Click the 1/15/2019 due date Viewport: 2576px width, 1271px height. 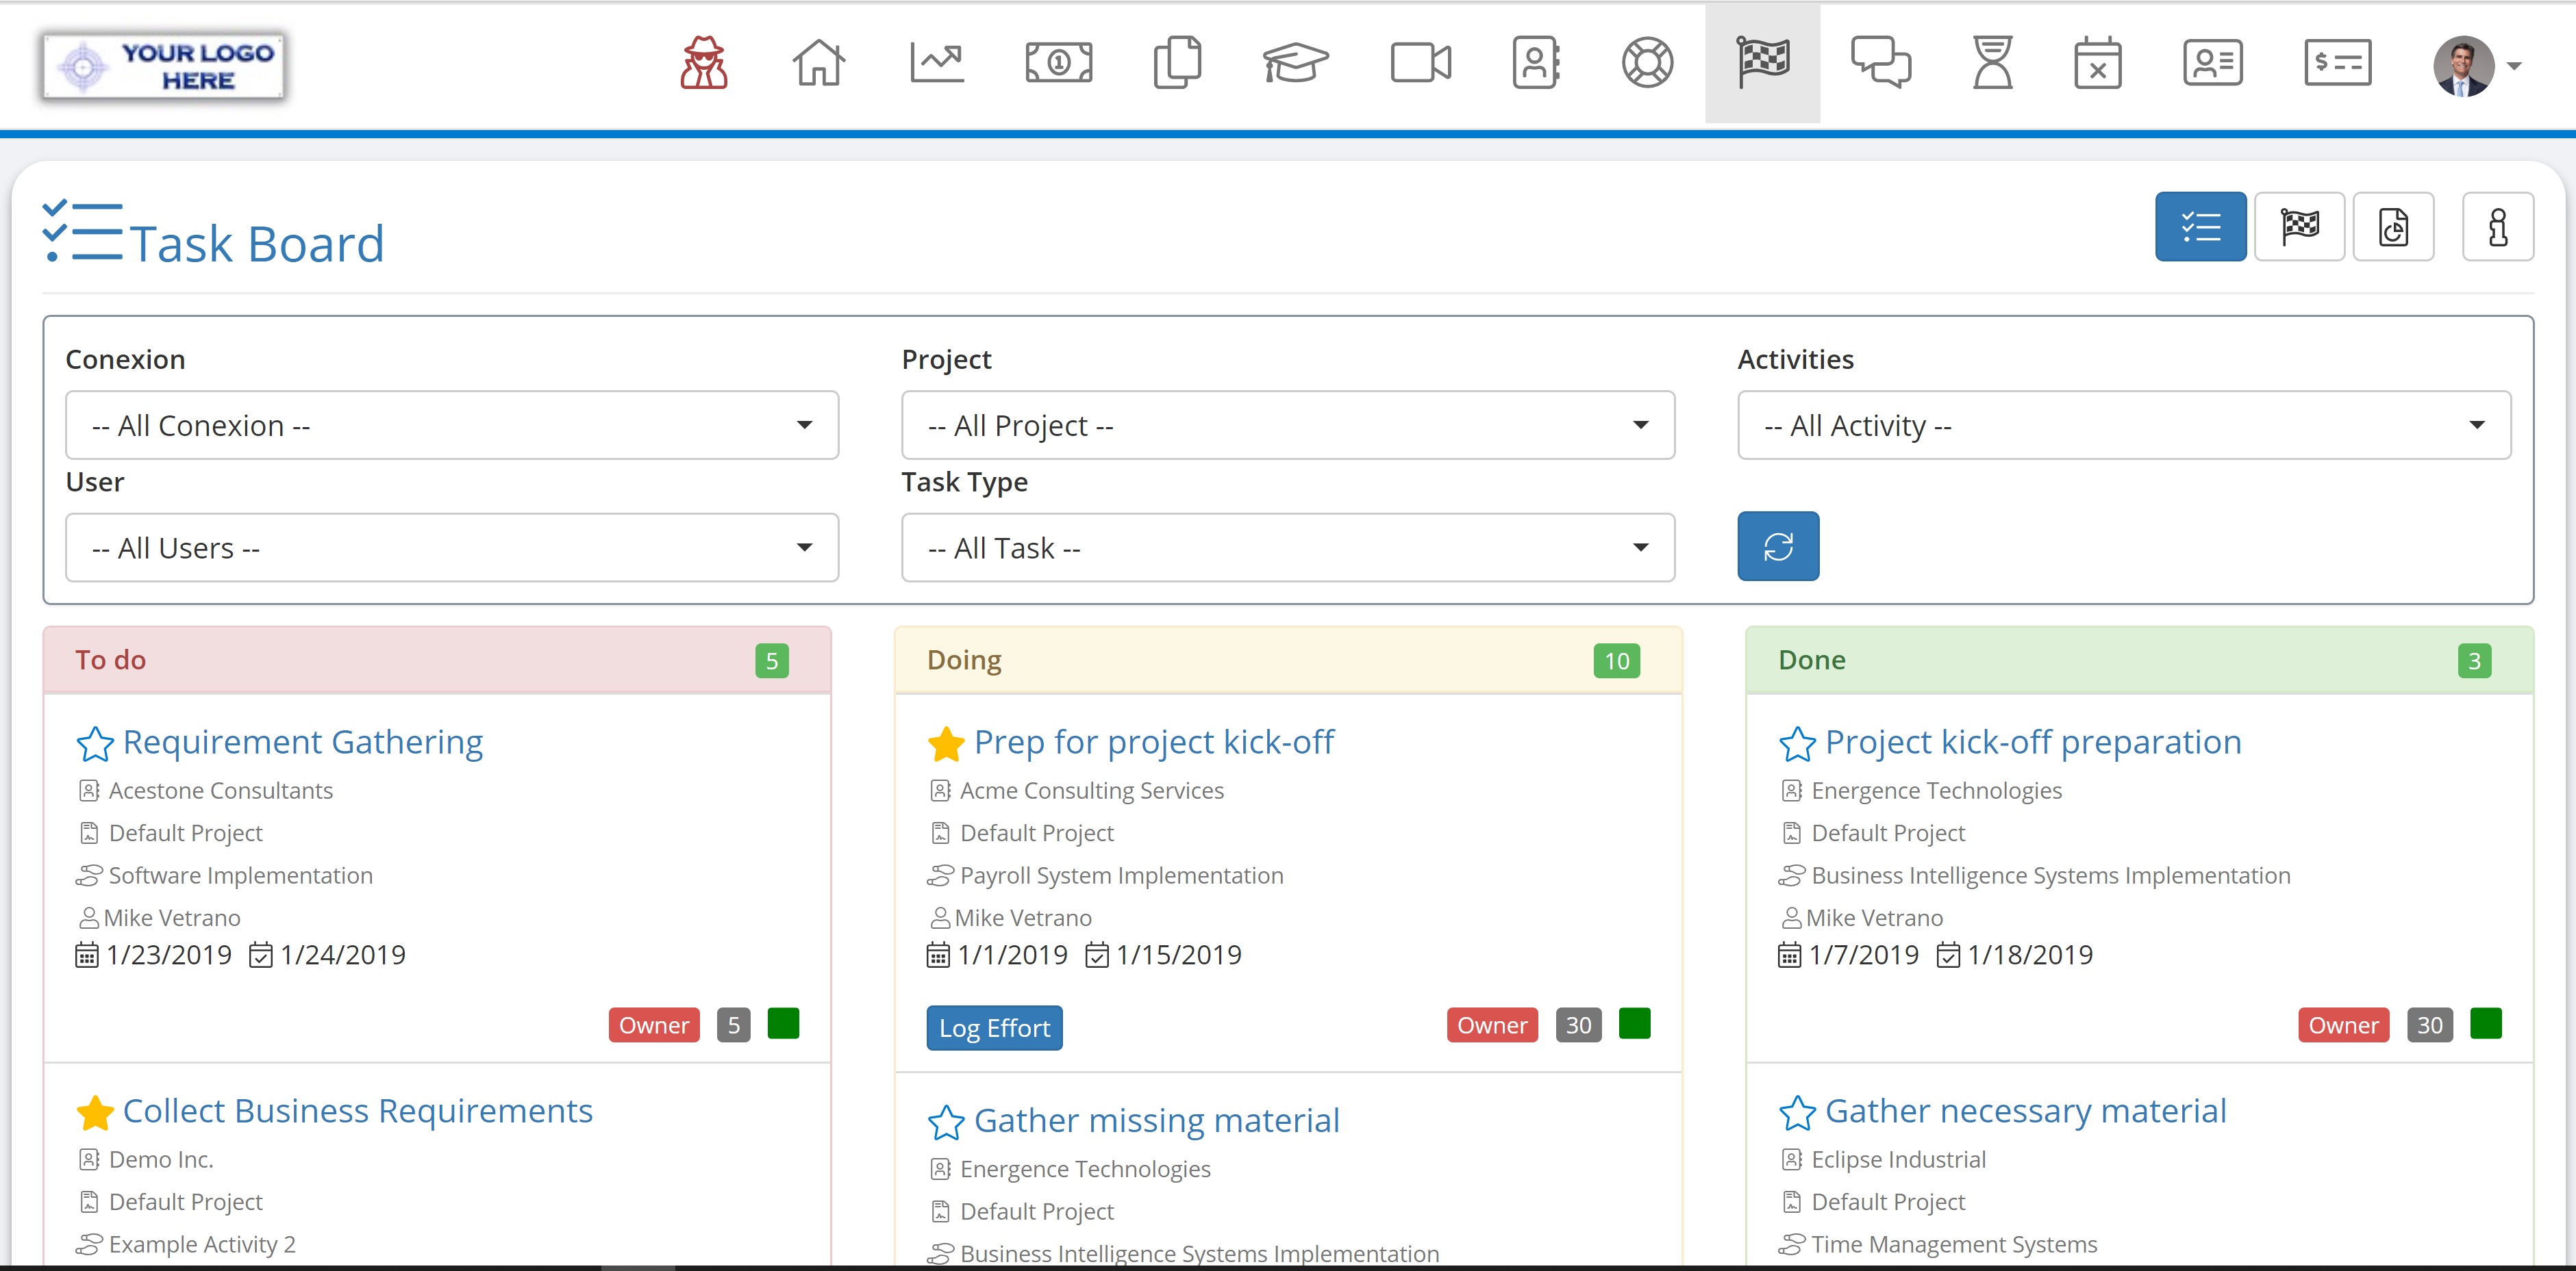[1178, 955]
